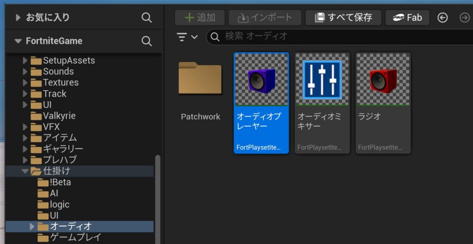The width and height of the screenshot is (473, 244).
Task: Expand the アイテム folder arrow
Action: click(25, 138)
